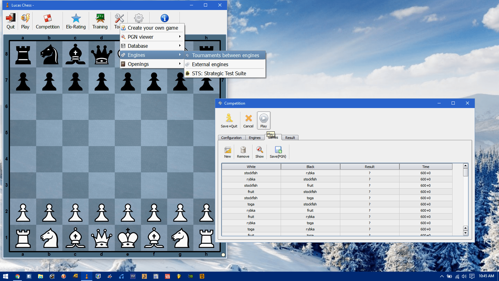Choose Create your own game
The width and height of the screenshot is (499, 281).
click(x=152, y=28)
